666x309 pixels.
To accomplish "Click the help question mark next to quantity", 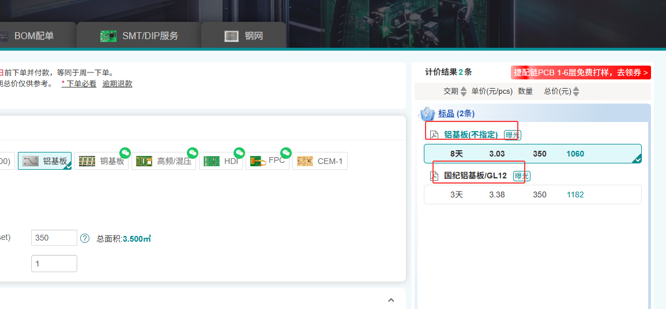I will click(85, 238).
